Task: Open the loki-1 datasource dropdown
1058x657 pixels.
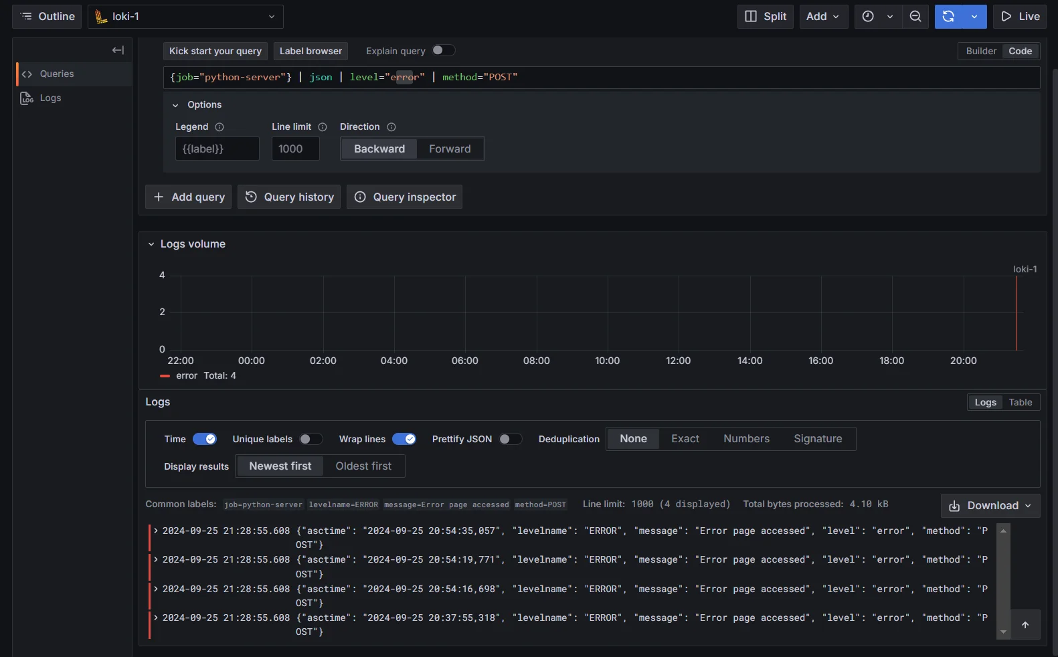Action: 185,17
